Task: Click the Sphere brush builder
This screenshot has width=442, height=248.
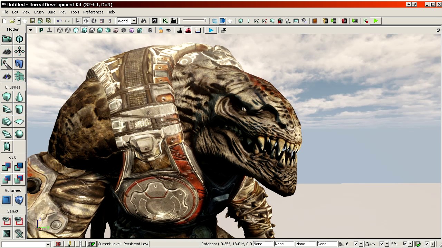Action: pos(19,134)
